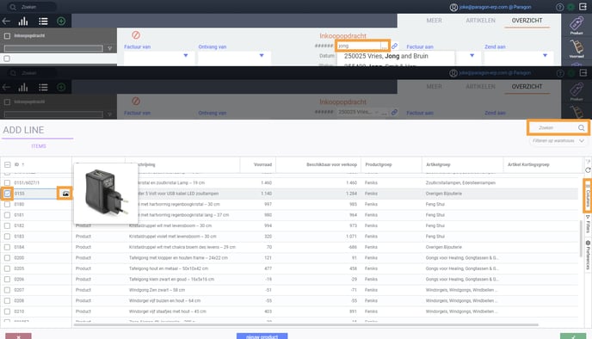Sort by the Voorraad column header

click(x=262, y=164)
